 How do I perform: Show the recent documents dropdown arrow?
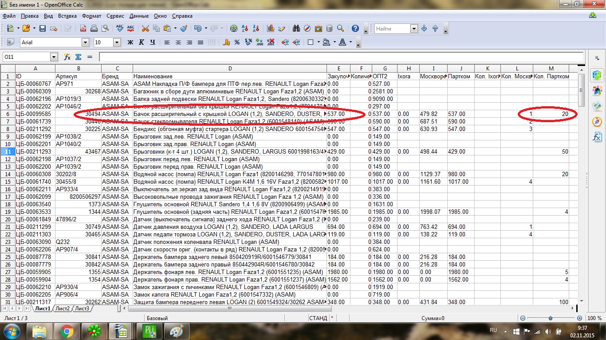(33, 28)
